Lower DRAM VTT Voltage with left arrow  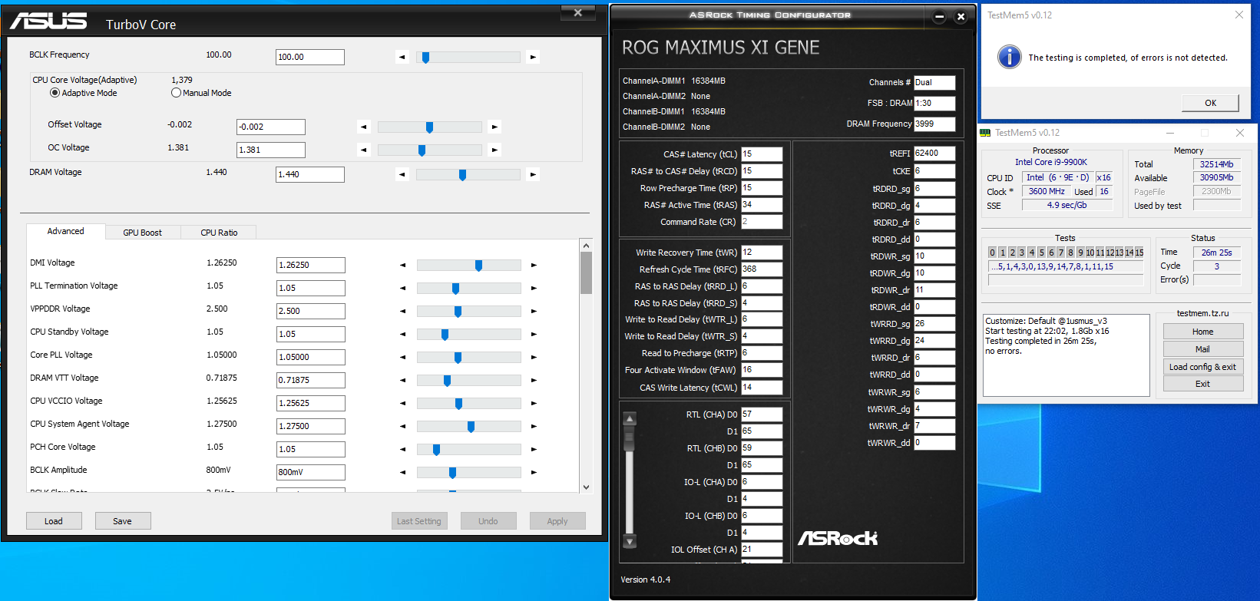(402, 380)
